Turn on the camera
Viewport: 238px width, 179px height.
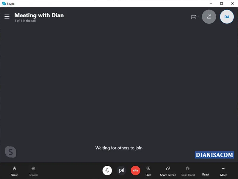(121, 170)
